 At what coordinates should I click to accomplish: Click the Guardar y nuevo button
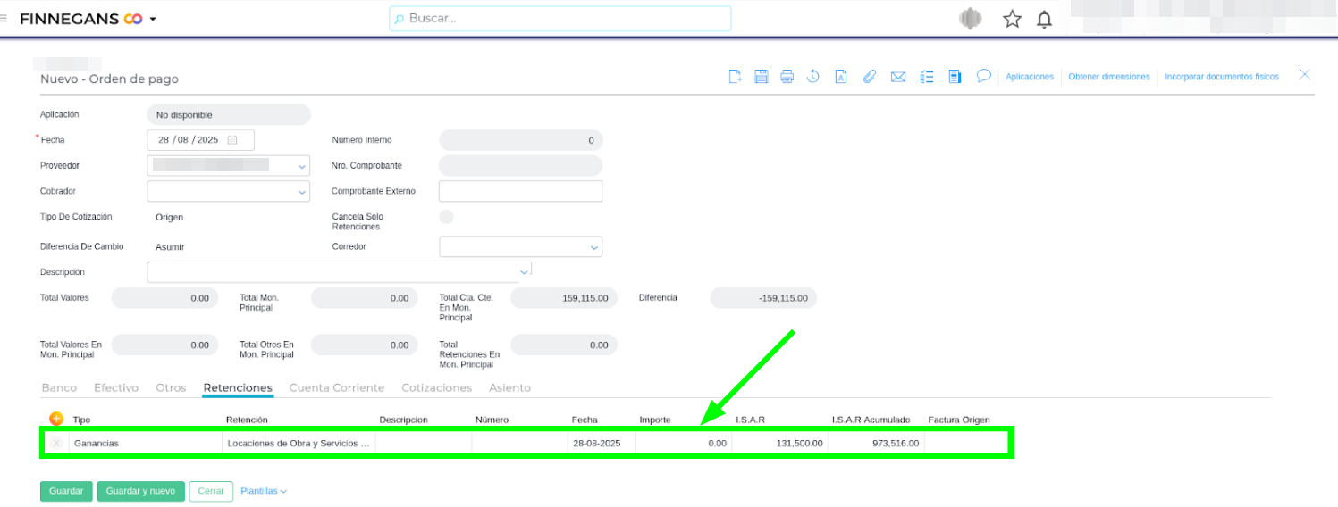[x=140, y=492]
